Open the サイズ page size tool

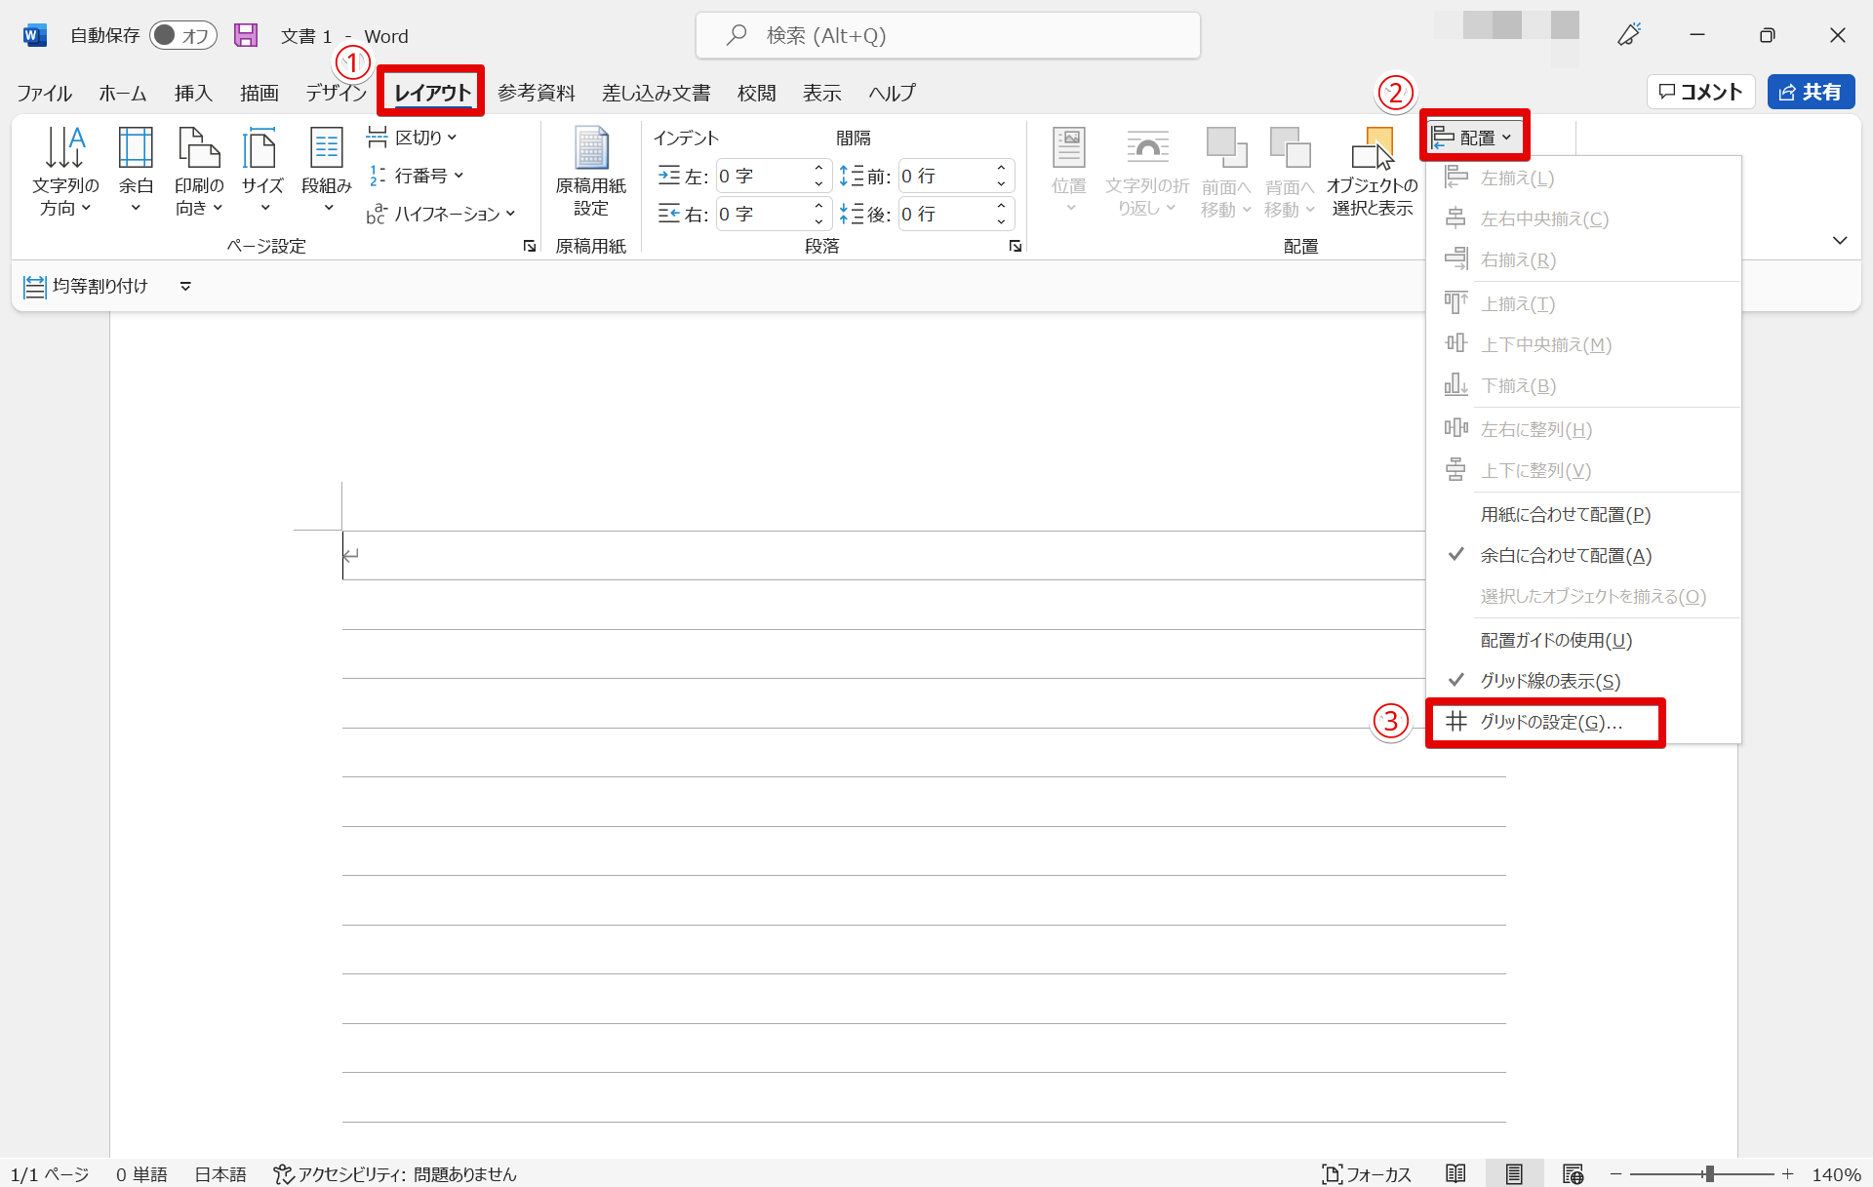pyautogui.click(x=262, y=171)
